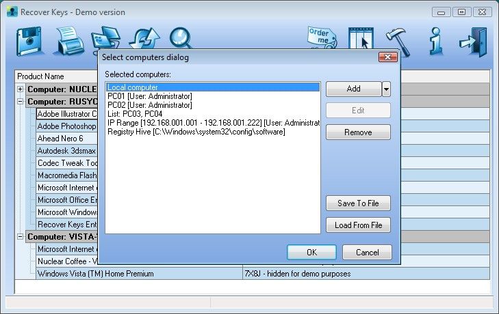
Task: Click the Save To File button
Action: click(x=358, y=203)
